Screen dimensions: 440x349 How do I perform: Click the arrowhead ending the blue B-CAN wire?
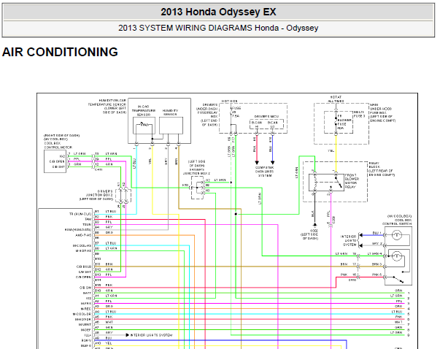(x=272, y=162)
